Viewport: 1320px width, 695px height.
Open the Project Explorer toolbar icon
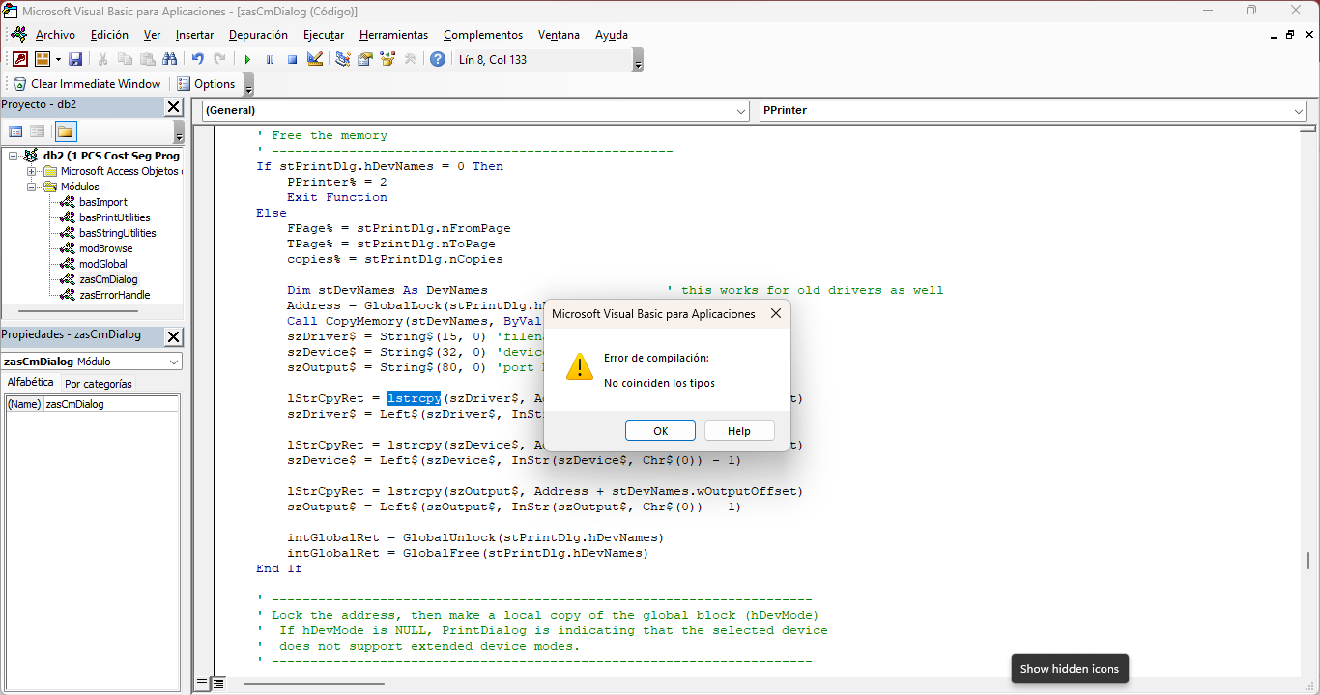(x=343, y=59)
